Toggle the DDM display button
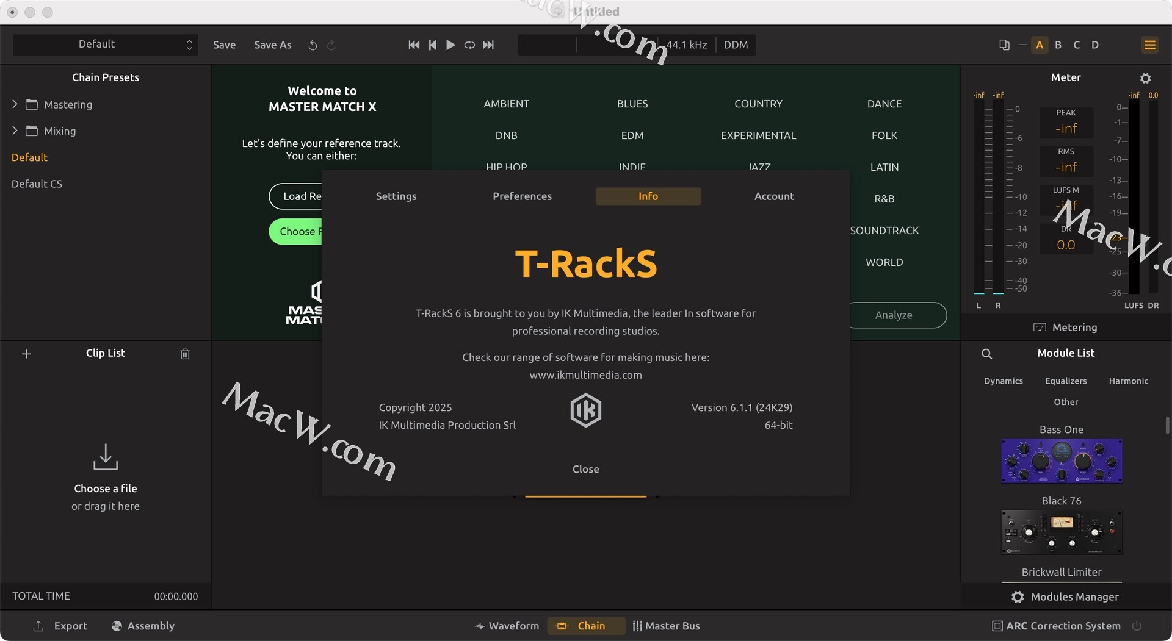Viewport: 1172px width, 641px height. tap(736, 45)
